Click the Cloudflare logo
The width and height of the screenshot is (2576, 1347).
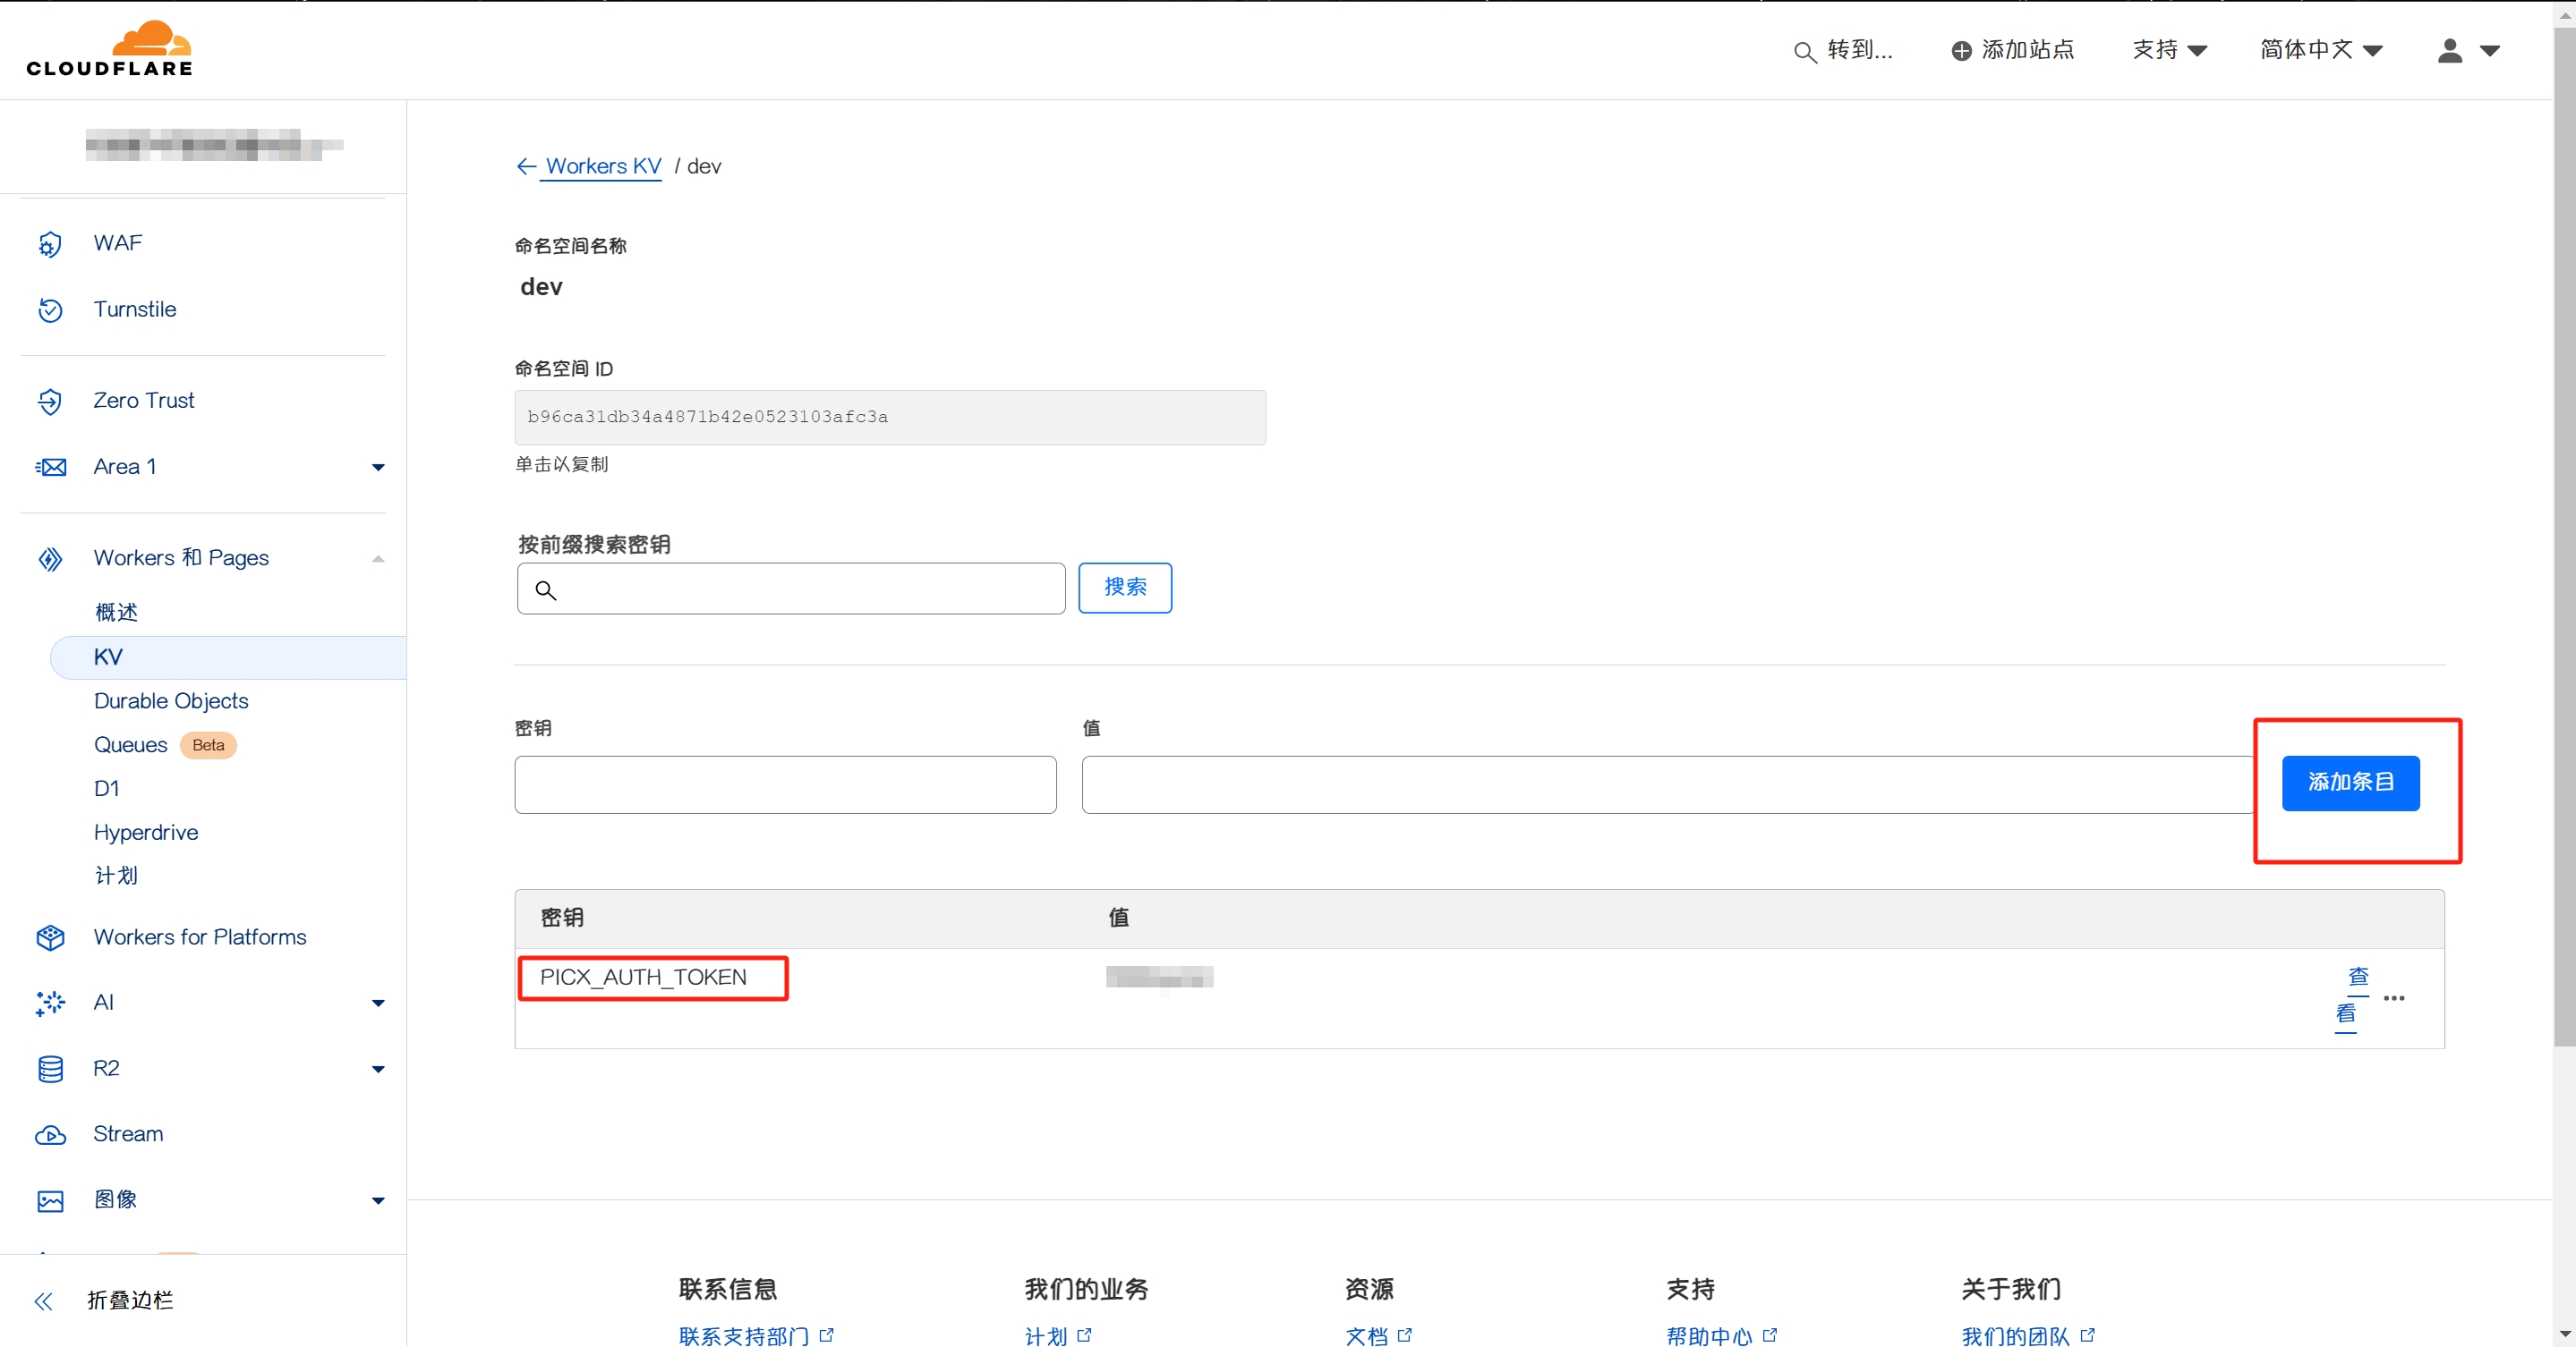110,49
